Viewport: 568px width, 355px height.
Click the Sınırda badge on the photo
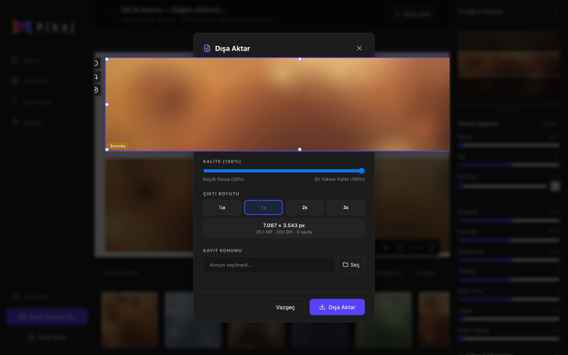118,146
